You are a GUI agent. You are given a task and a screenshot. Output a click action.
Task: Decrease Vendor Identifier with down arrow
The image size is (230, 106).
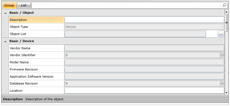pyautogui.click(x=222, y=56)
